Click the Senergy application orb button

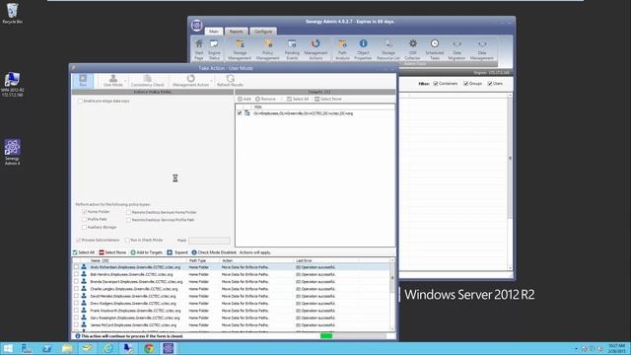coord(197,26)
